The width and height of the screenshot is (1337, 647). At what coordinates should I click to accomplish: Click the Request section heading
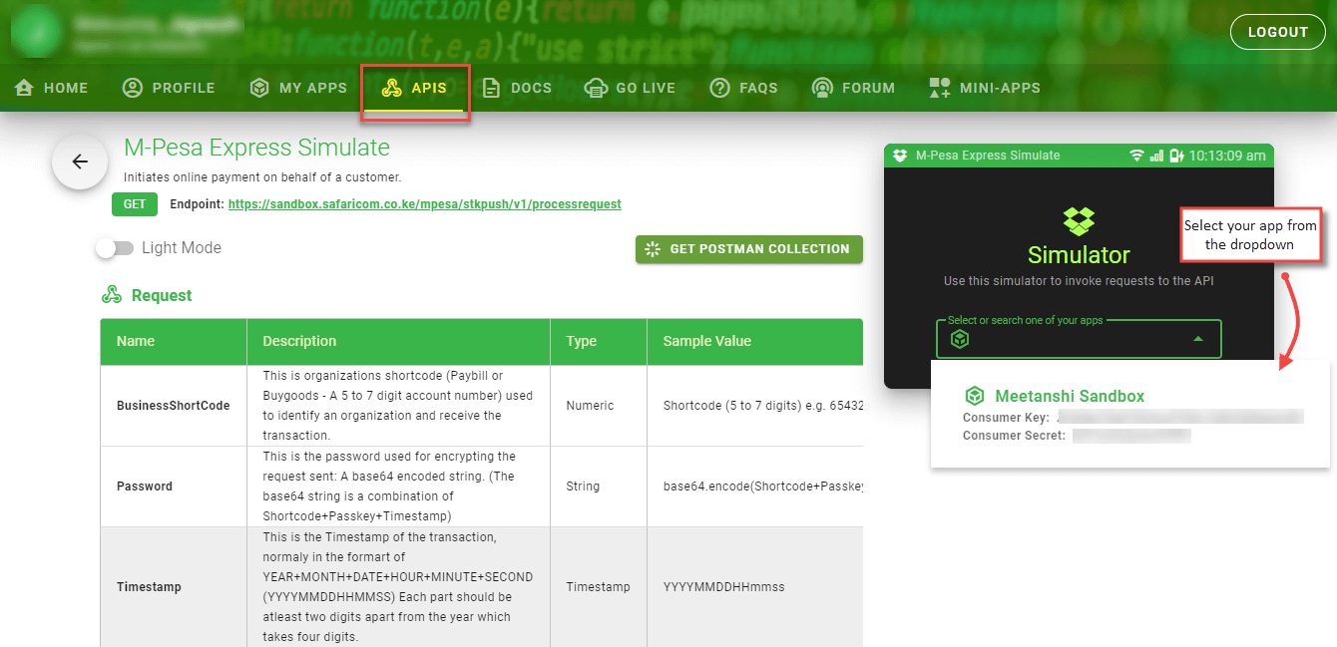[162, 296]
